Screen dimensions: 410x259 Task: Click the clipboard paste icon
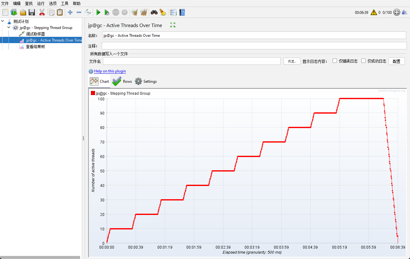click(60, 12)
